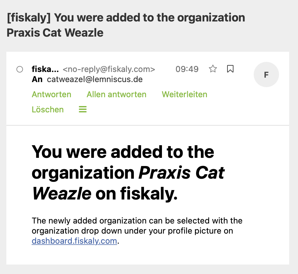This screenshot has height=274, width=298.
Task: Click Antworten to reply
Action: [x=52, y=94]
